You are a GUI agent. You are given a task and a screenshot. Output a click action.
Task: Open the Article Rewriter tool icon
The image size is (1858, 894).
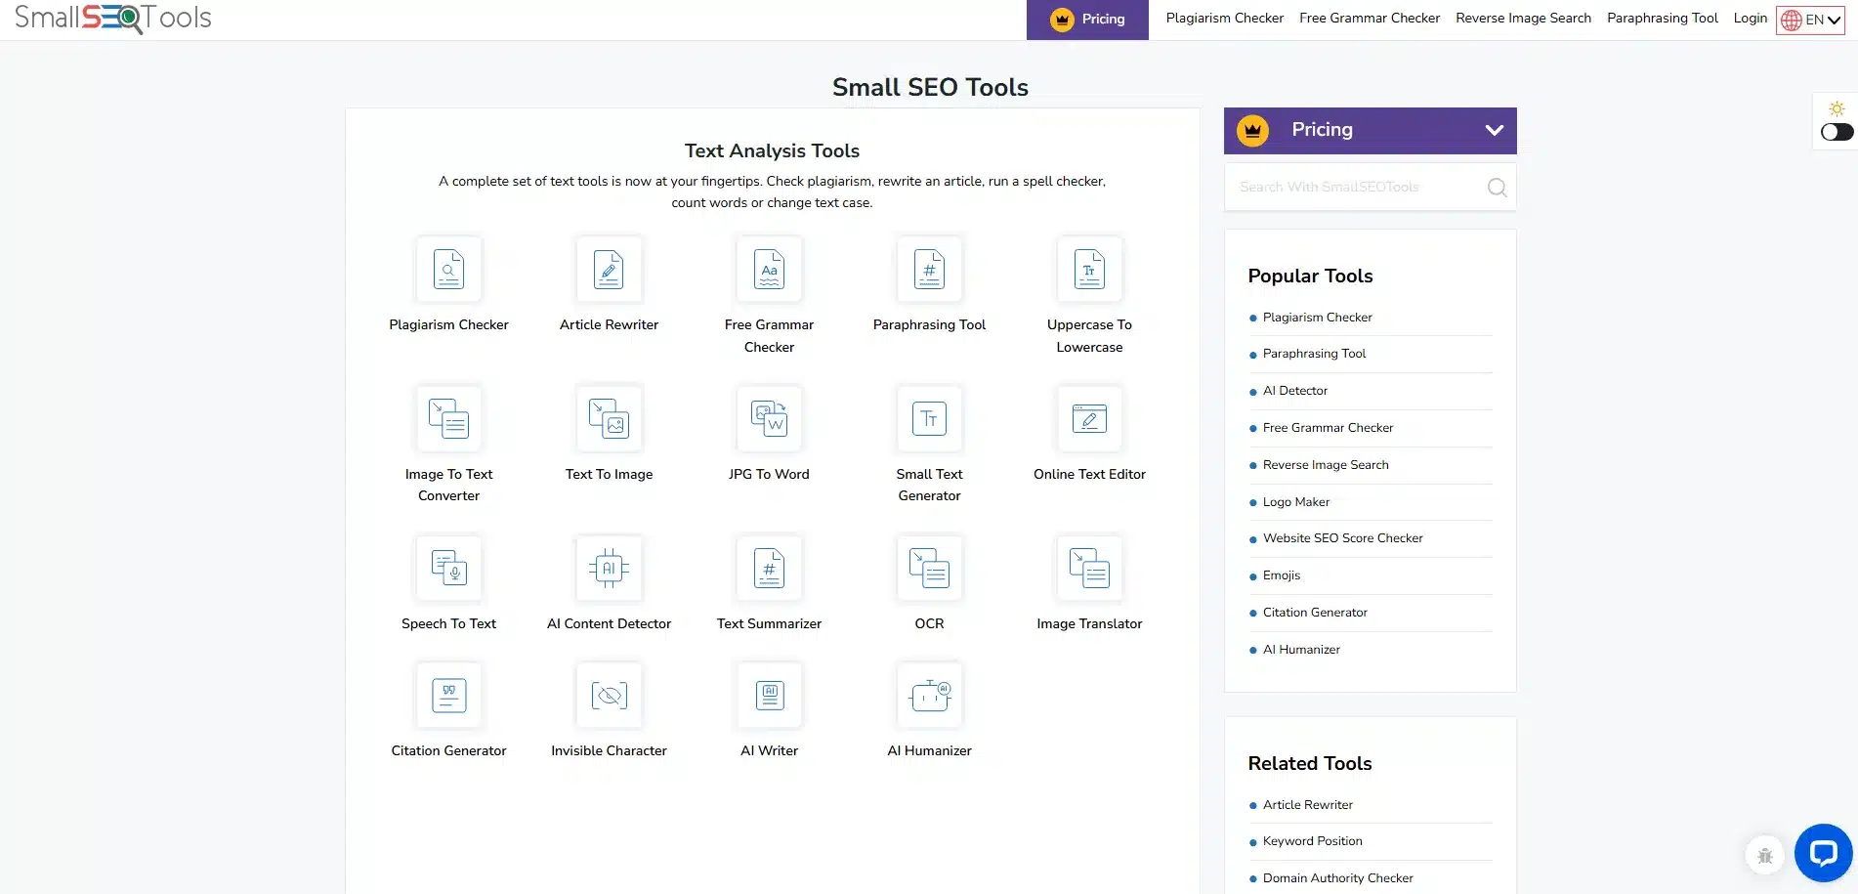coord(609,270)
